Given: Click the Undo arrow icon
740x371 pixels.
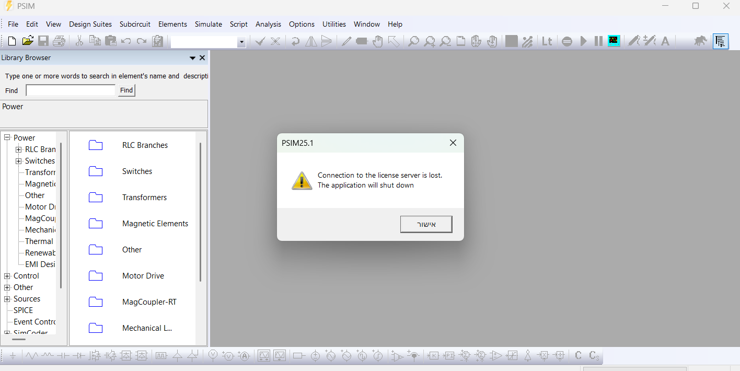Looking at the screenshot, I should (126, 41).
